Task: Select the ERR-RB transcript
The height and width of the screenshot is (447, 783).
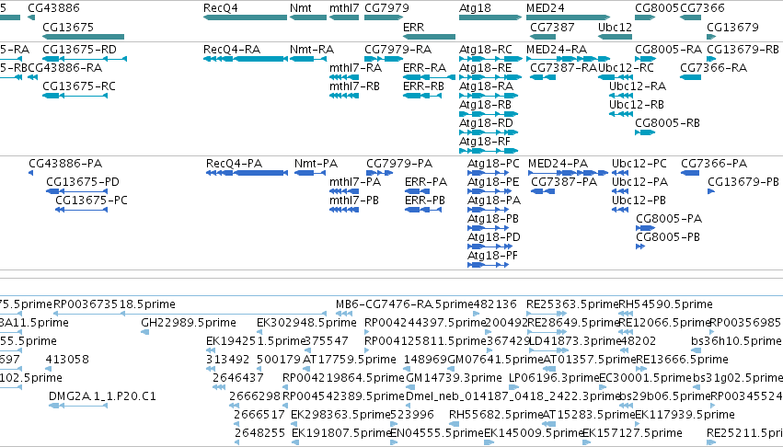Action: pos(422,96)
